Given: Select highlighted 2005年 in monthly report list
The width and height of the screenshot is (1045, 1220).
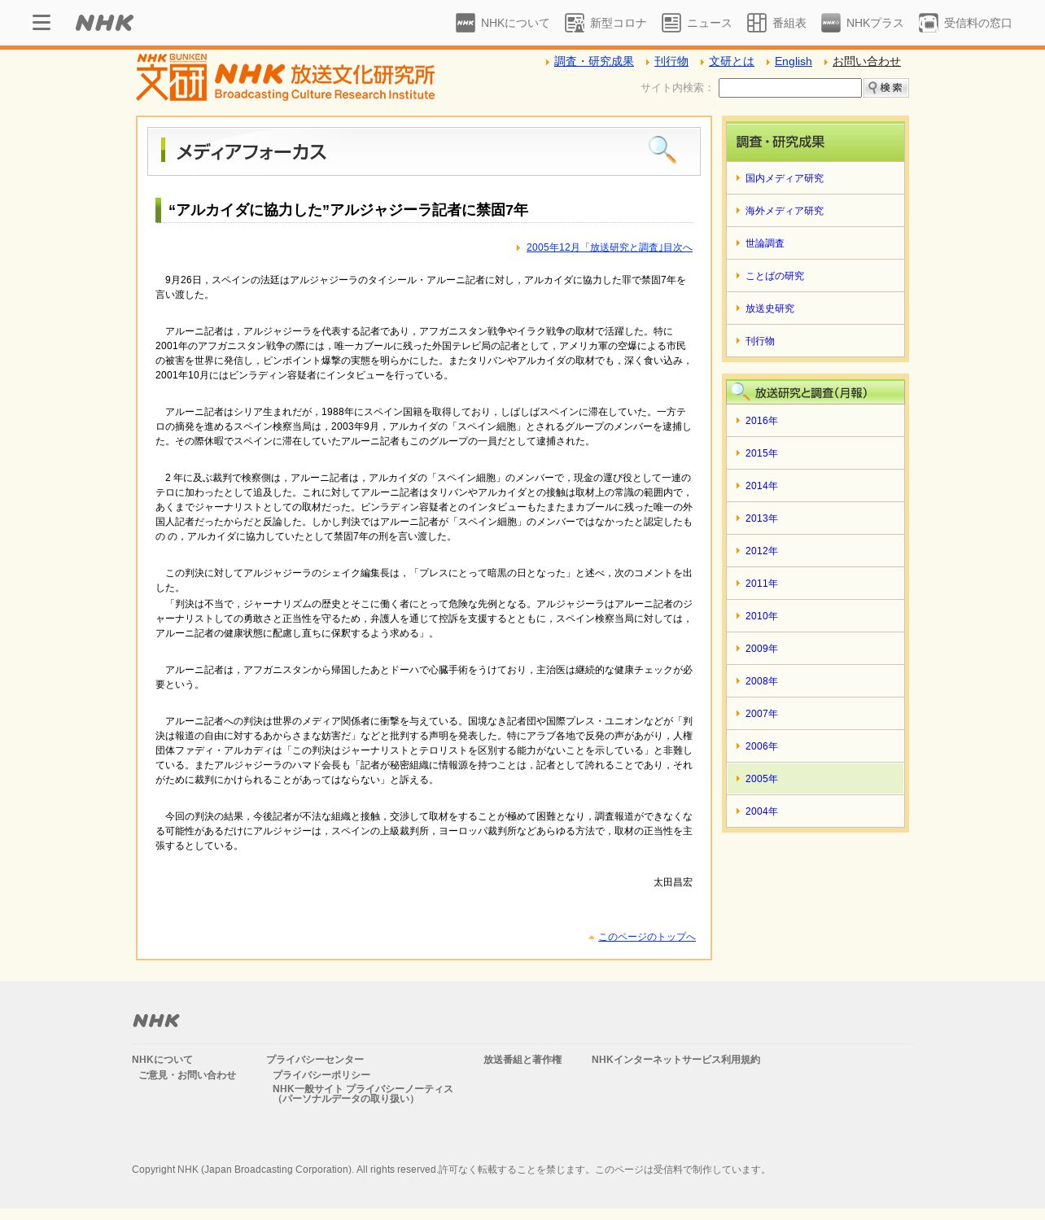Looking at the screenshot, I should point(815,779).
